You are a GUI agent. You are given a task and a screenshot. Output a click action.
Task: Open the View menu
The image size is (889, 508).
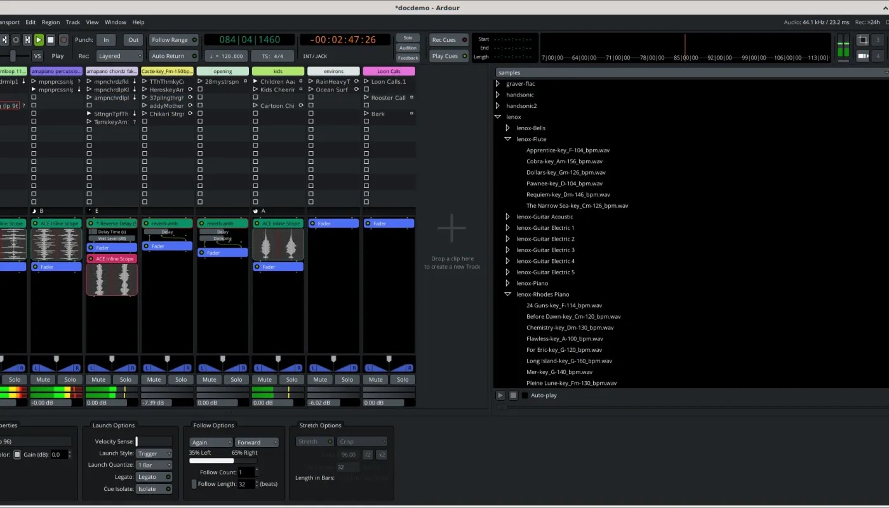[92, 22]
